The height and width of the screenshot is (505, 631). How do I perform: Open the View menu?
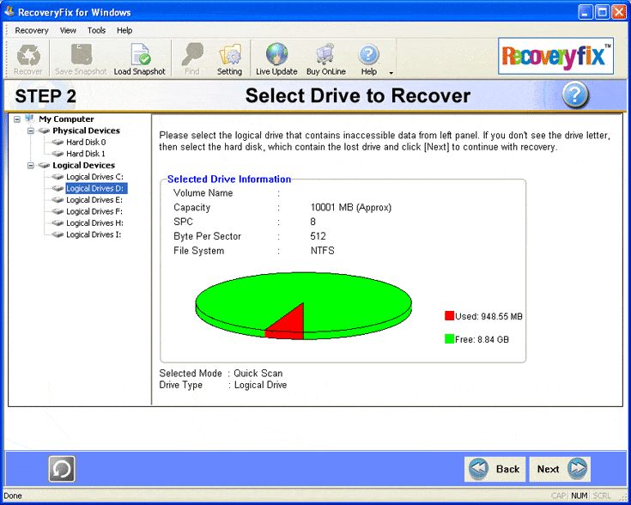68,31
